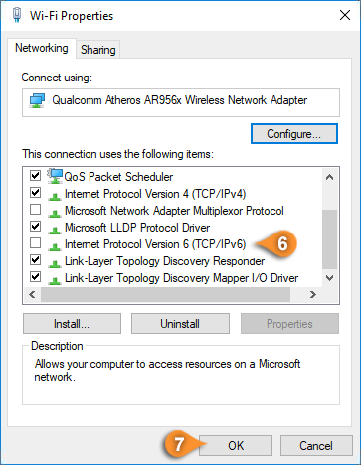Click the Configure... button
Viewport: 361px width, 465px height.
(x=294, y=134)
